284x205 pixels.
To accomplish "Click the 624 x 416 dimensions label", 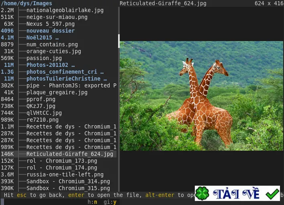I will pyautogui.click(x=269, y=4).
